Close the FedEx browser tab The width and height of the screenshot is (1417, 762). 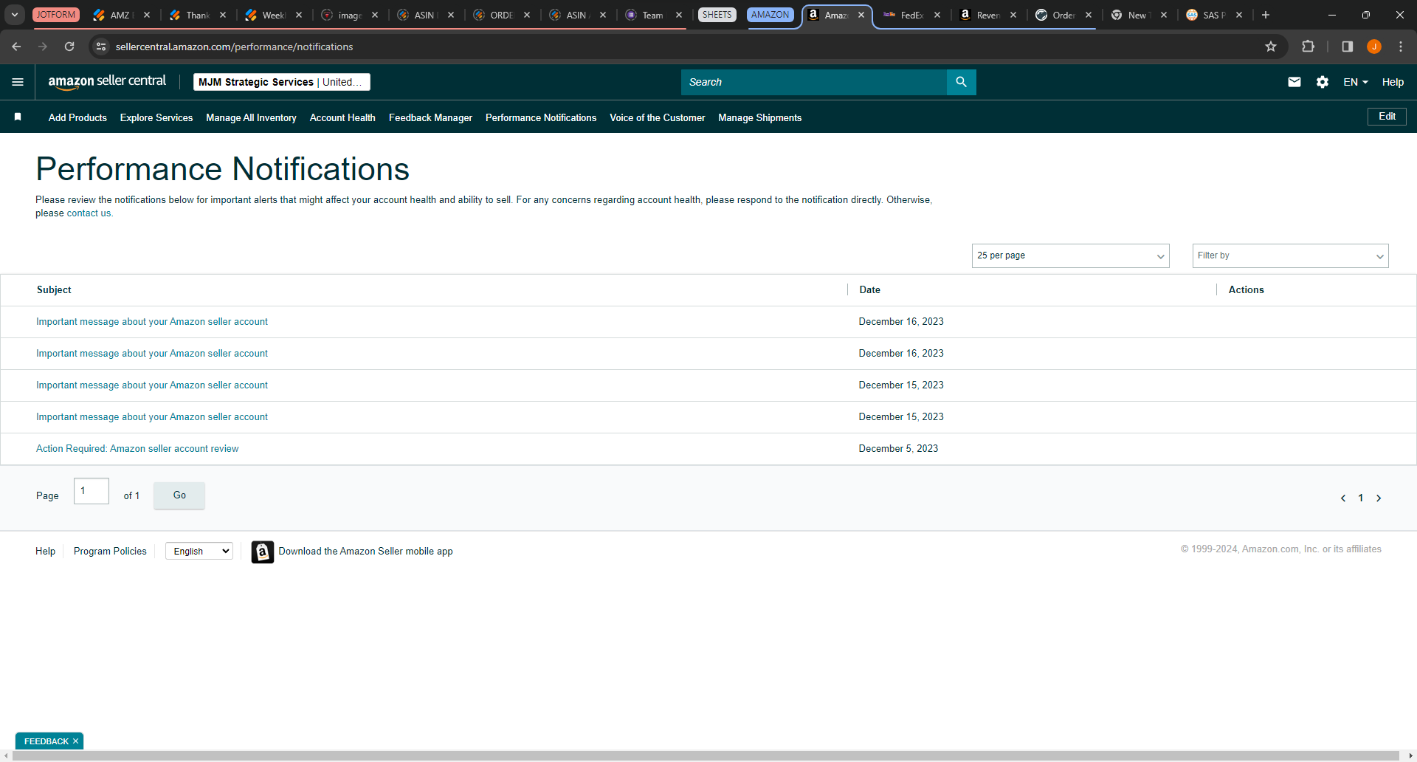click(x=937, y=15)
